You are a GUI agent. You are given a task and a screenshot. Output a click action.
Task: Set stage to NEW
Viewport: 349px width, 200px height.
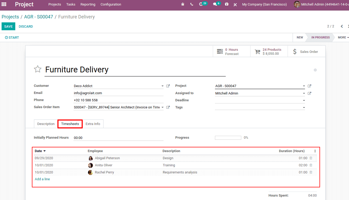[x=300, y=37]
